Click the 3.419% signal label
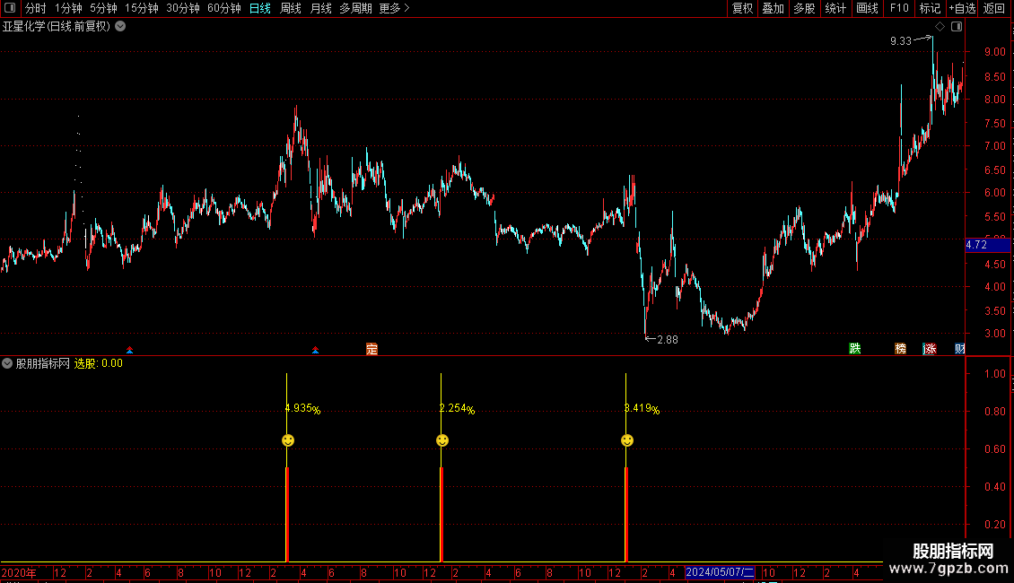 642,408
